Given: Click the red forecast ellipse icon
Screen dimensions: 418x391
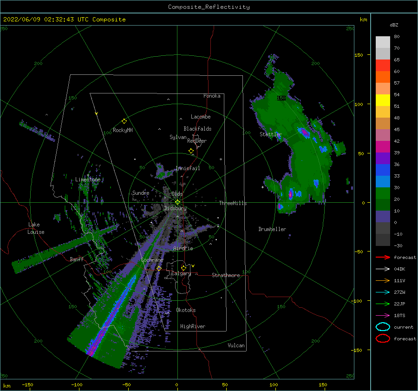Looking at the screenshot, I should pos(383,338).
